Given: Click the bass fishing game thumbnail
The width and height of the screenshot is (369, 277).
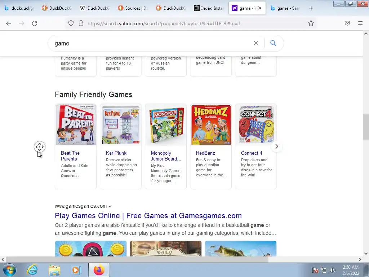Looking at the screenshot, I should pos(240,249).
